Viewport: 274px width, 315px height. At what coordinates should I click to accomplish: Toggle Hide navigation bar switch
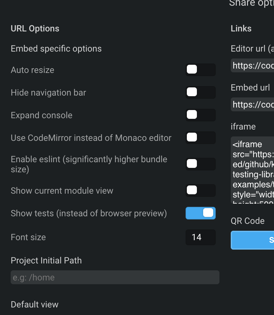click(200, 92)
